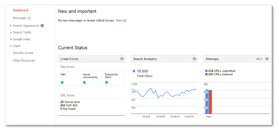The image size is (279, 130).
Task: Click the blue submitted bar in Sitemaps chart
Action: 207,102
